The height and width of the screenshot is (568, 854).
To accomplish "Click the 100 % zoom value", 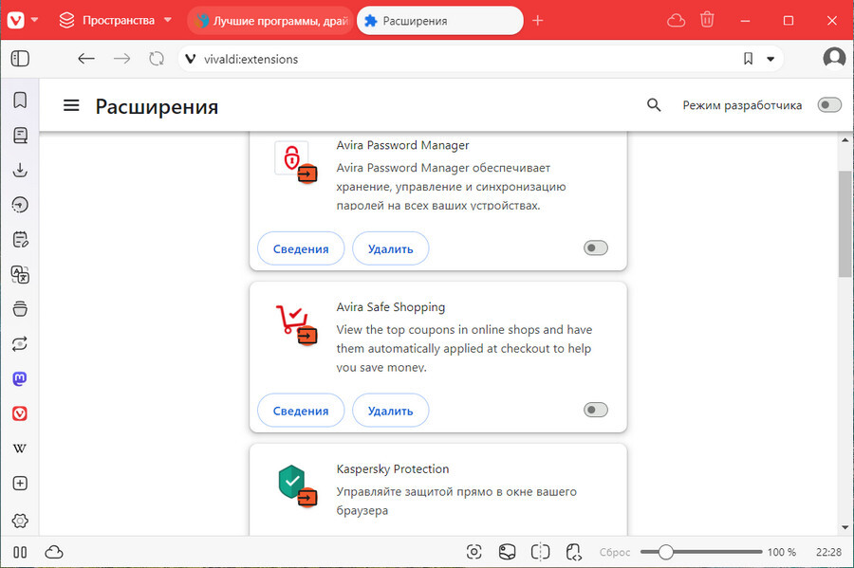I will (x=782, y=552).
